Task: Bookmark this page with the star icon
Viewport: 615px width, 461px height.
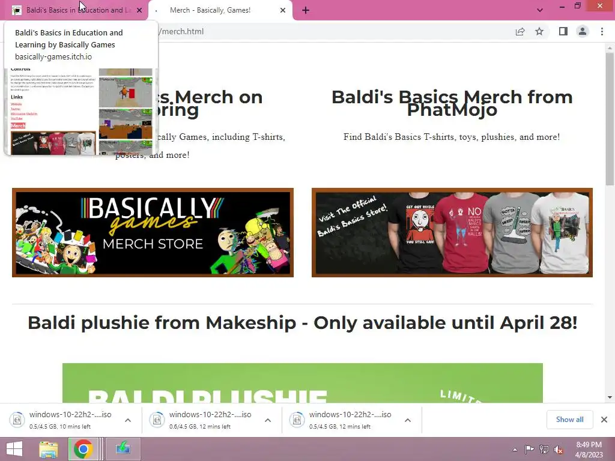Action: [539, 31]
